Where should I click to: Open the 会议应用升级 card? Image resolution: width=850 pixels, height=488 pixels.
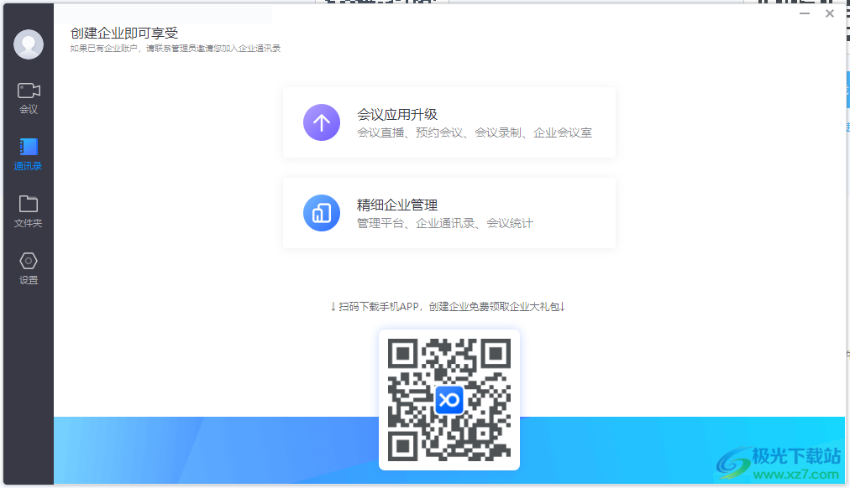[x=449, y=122]
